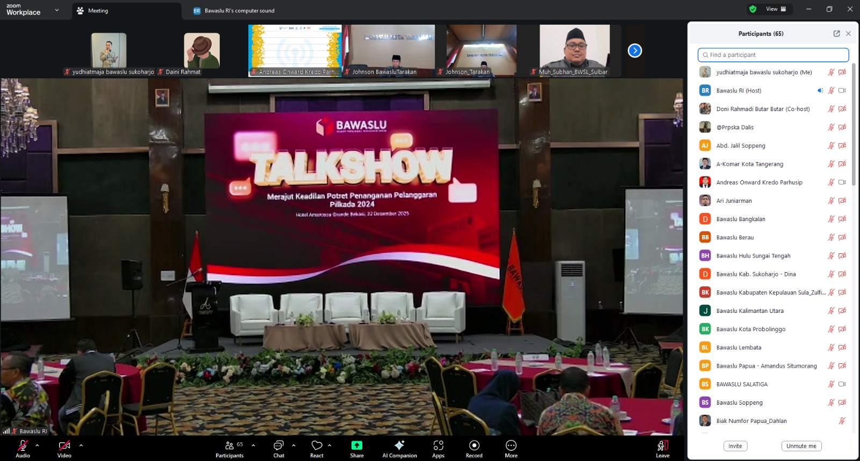The width and height of the screenshot is (860, 461).
Task: Click Biak Numfor Papua_Dahlan participant row
Action: pyautogui.click(x=773, y=421)
